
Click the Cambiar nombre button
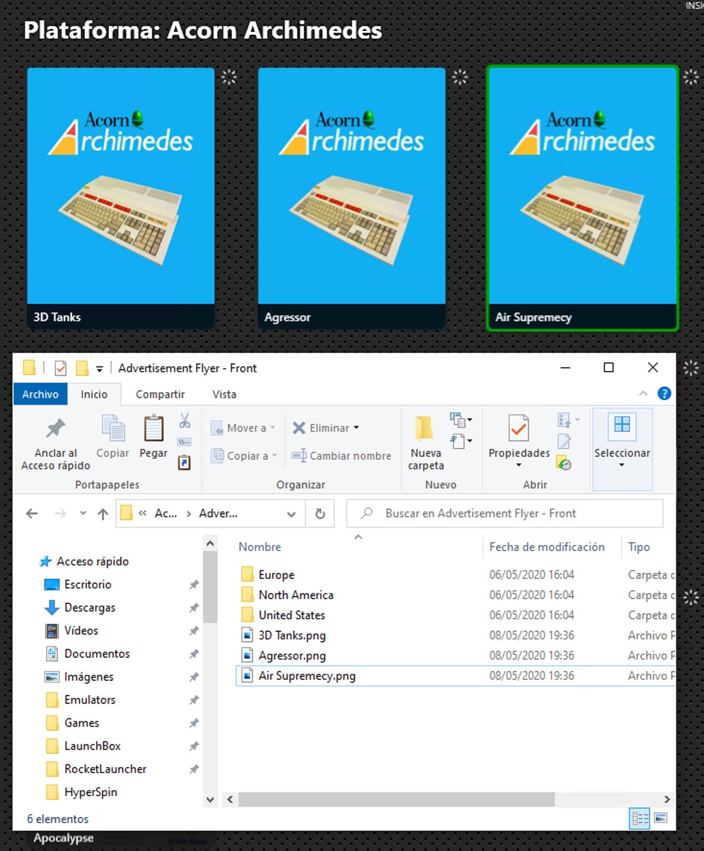pyautogui.click(x=341, y=455)
